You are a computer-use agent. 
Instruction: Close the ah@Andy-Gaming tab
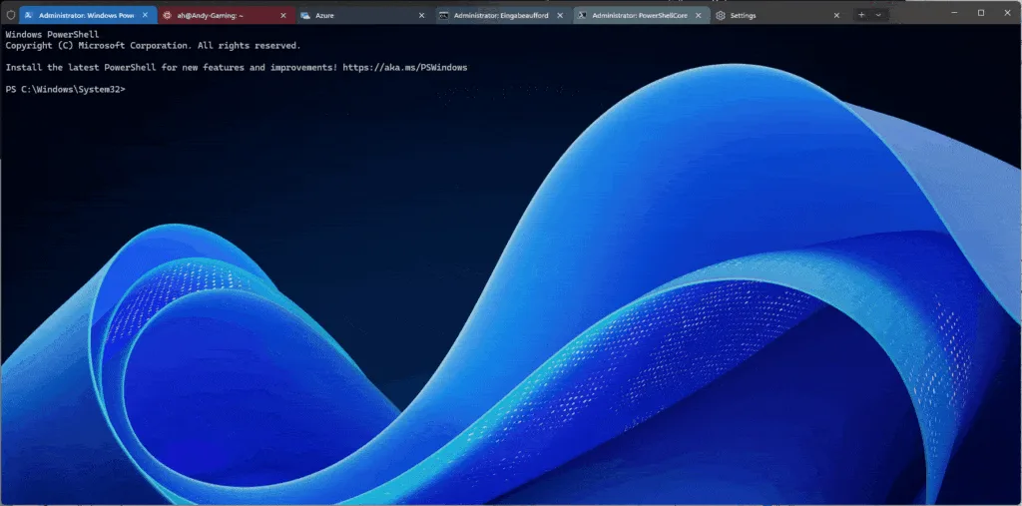click(x=283, y=15)
